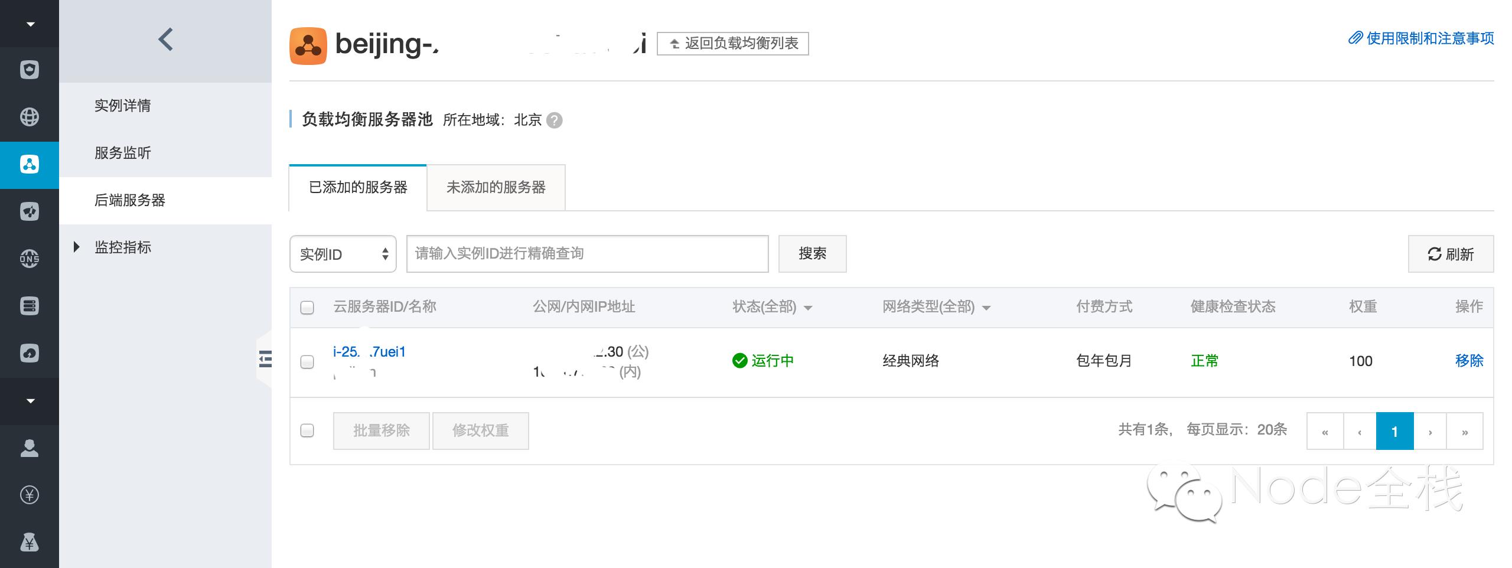Image resolution: width=1512 pixels, height=568 pixels.
Task: Select the highlighted load balancer sidebar icon
Action: coord(30,164)
